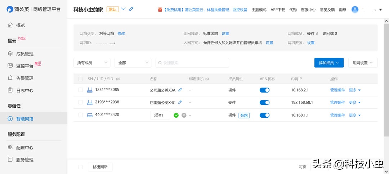
Task: Open 更多 menu for 10.168.1.1 row
Action: (x=355, y=115)
